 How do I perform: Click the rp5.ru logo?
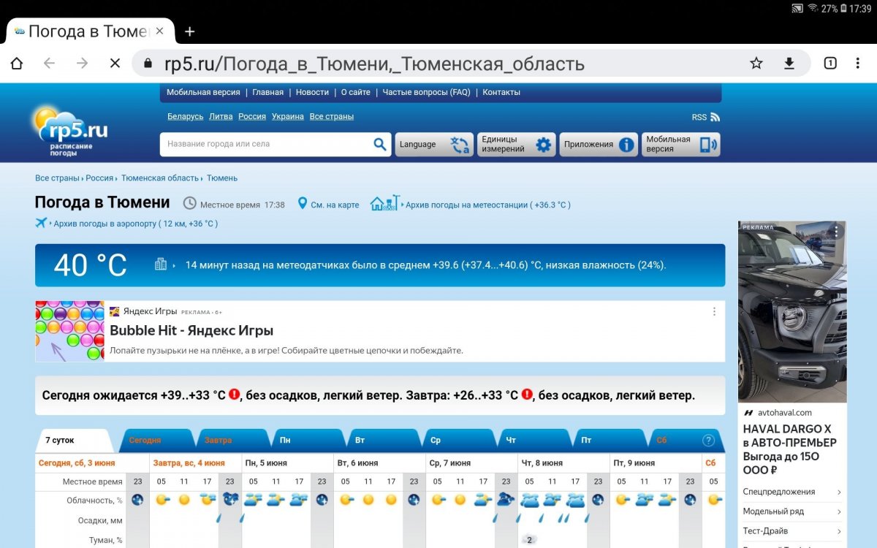pyautogui.click(x=70, y=132)
